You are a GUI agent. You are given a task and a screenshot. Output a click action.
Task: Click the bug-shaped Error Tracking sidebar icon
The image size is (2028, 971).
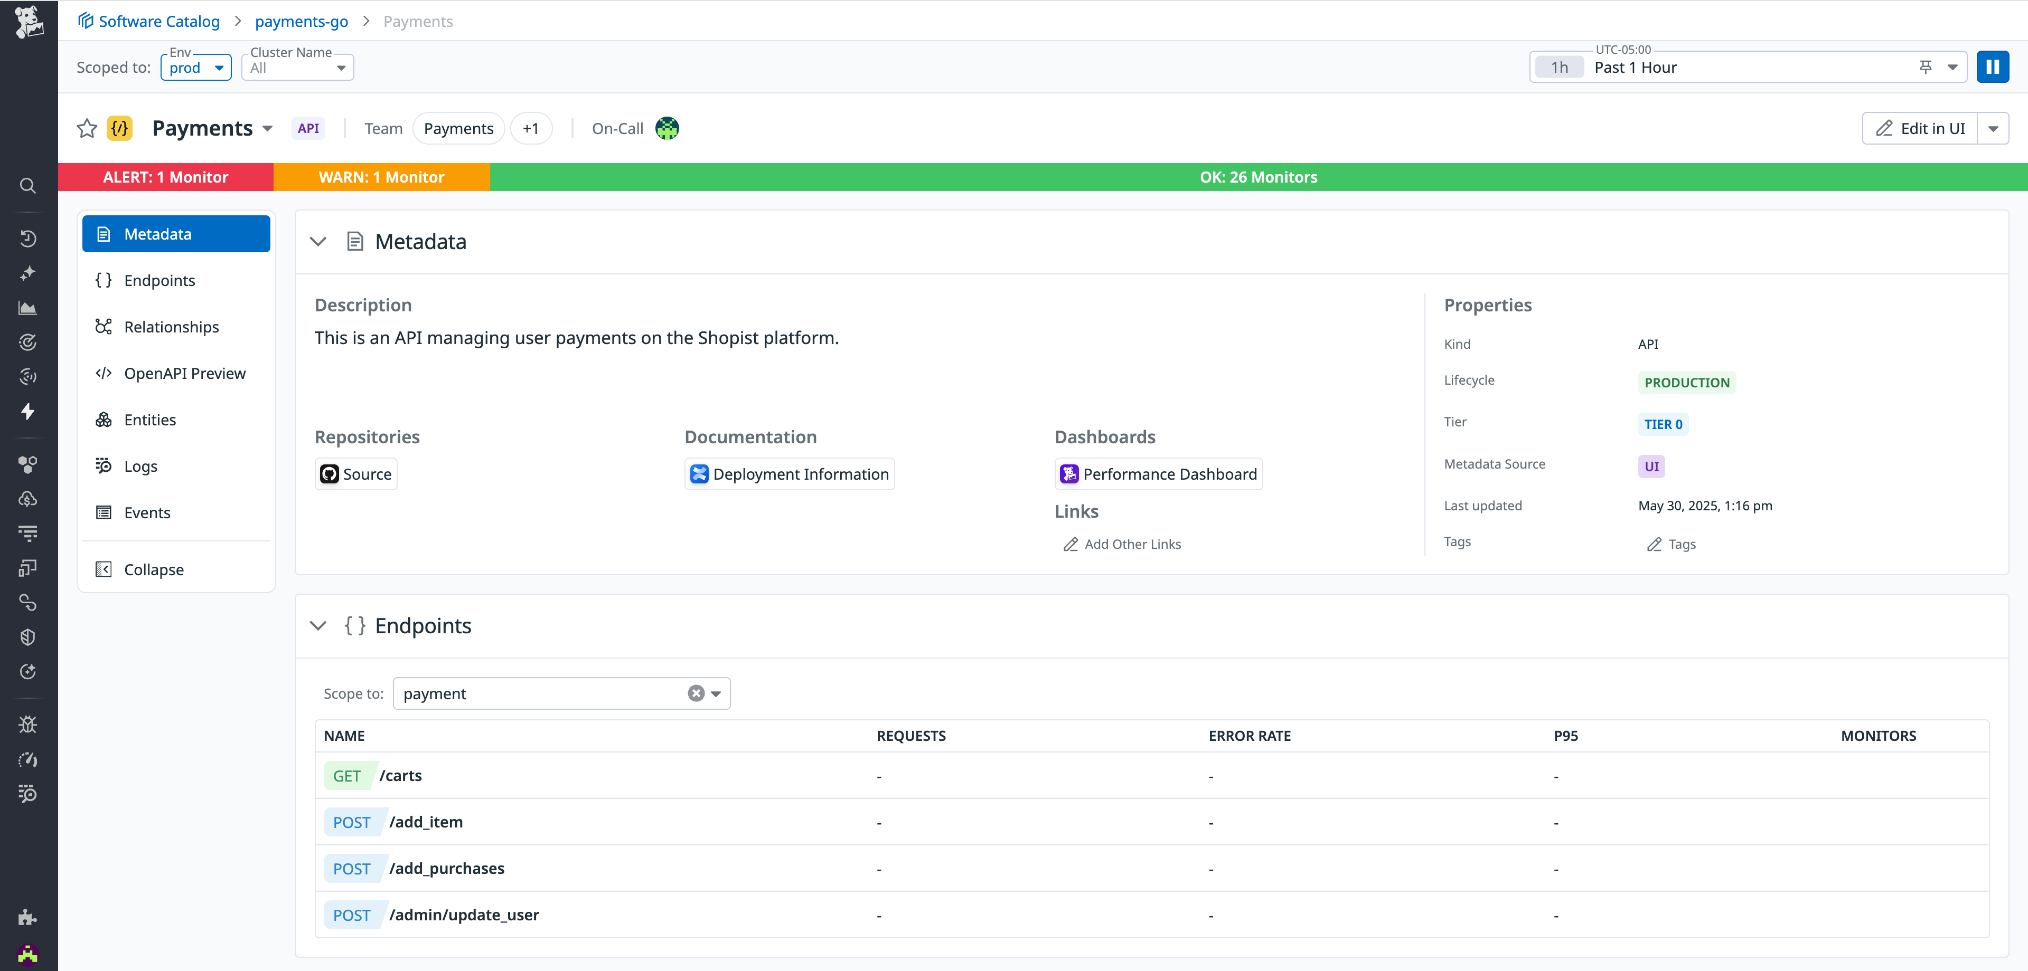click(27, 724)
